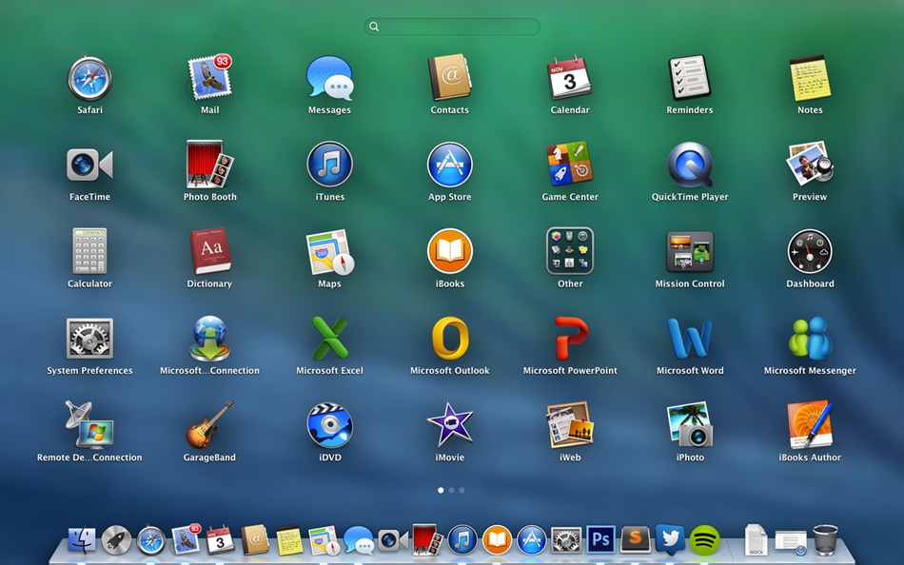Click Finder in the Dock

[82, 540]
